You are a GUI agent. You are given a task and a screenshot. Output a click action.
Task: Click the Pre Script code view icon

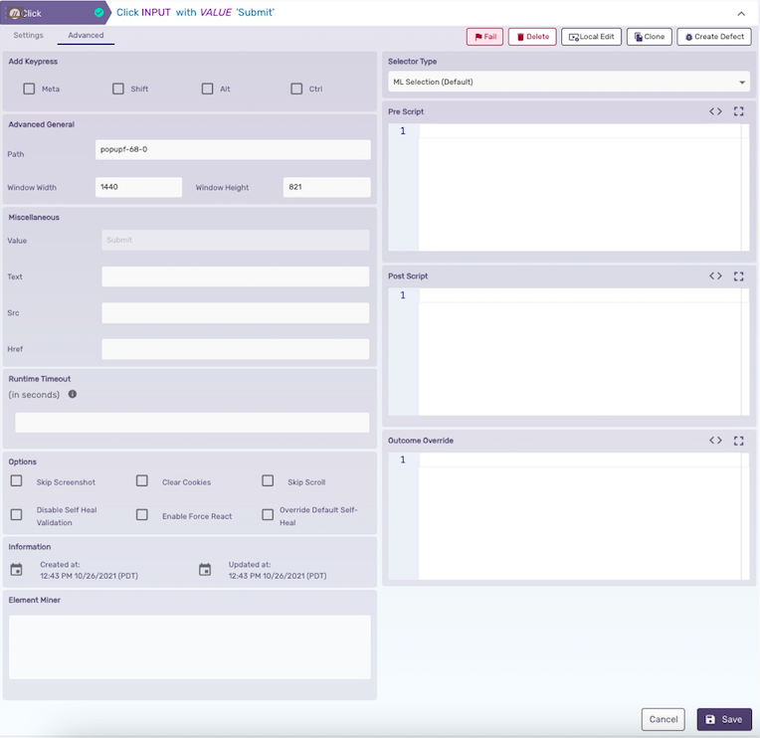[715, 111]
